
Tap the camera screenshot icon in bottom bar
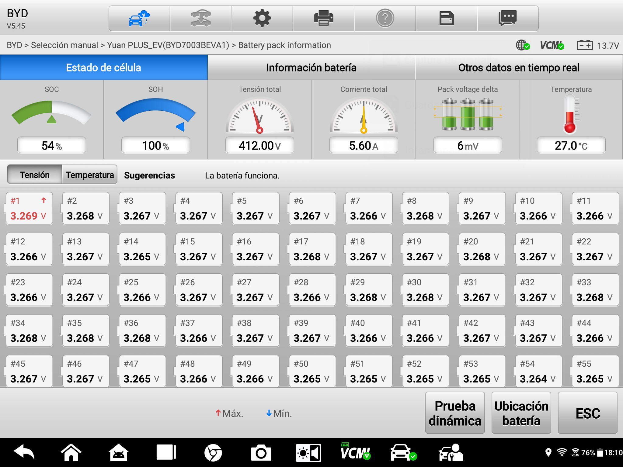click(x=261, y=453)
